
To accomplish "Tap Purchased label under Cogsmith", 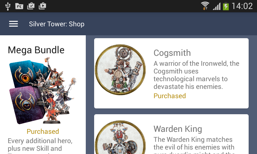I will [x=170, y=96].
